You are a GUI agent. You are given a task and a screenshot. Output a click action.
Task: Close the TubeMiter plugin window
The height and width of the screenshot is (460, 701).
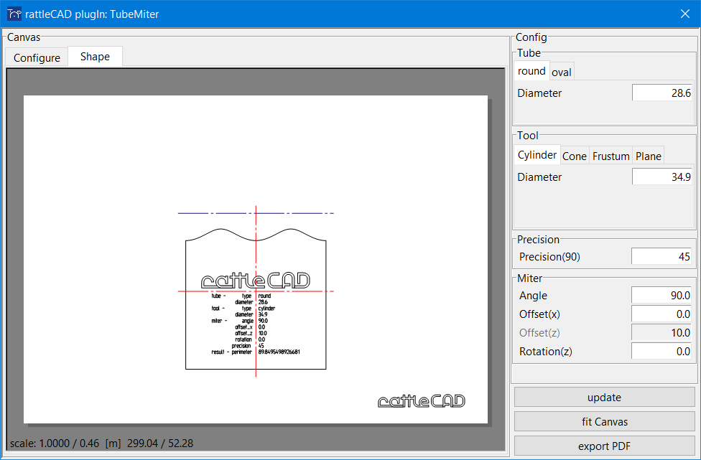685,14
